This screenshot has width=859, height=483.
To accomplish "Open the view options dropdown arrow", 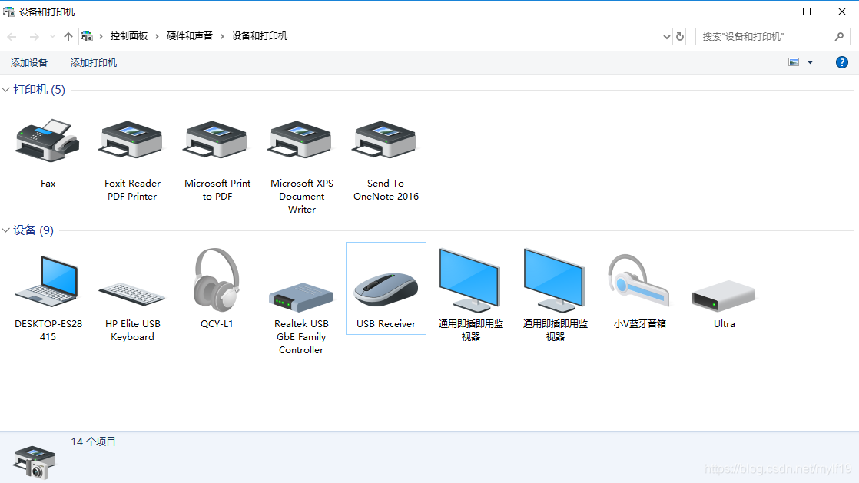I will click(x=810, y=62).
